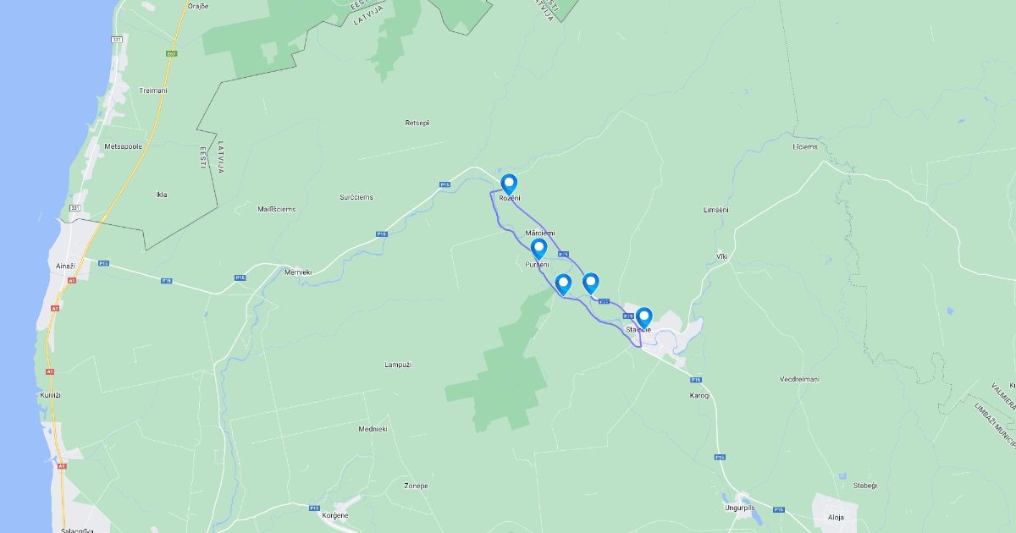1016x533 pixels.
Task: Click the pin touching the P15 road
Action: [x=591, y=283]
